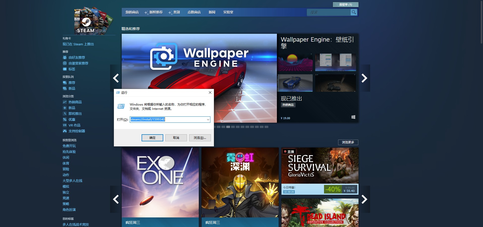Click 休闲 genre link
The width and height of the screenshot is (483, 227).
pyautogui.click(x=66, y=157)
